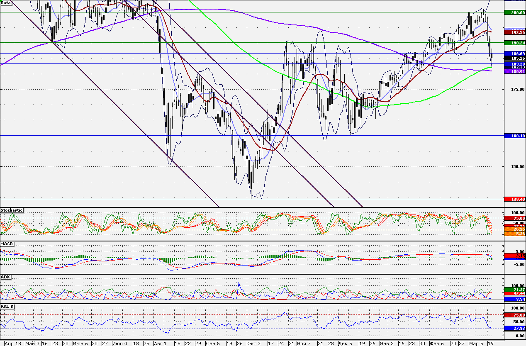Select the Янв 3 date on time axis
Screen dimensions: 526x346
[x=386, y=343]
